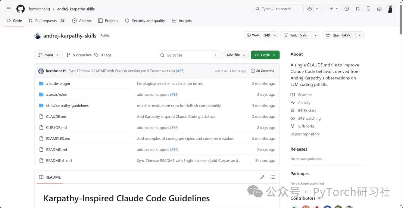Click herobrine19's commit author avatar
This screenshot has width=403, height=208.
click(41, 71)
